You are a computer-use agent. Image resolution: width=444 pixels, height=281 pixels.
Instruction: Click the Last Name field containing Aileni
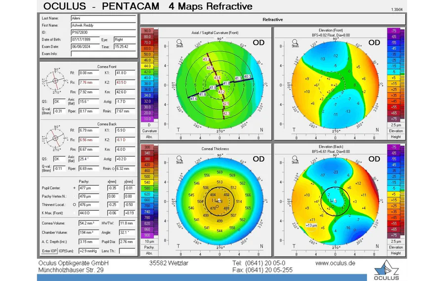pyautogui.click(x=104, y=18)
